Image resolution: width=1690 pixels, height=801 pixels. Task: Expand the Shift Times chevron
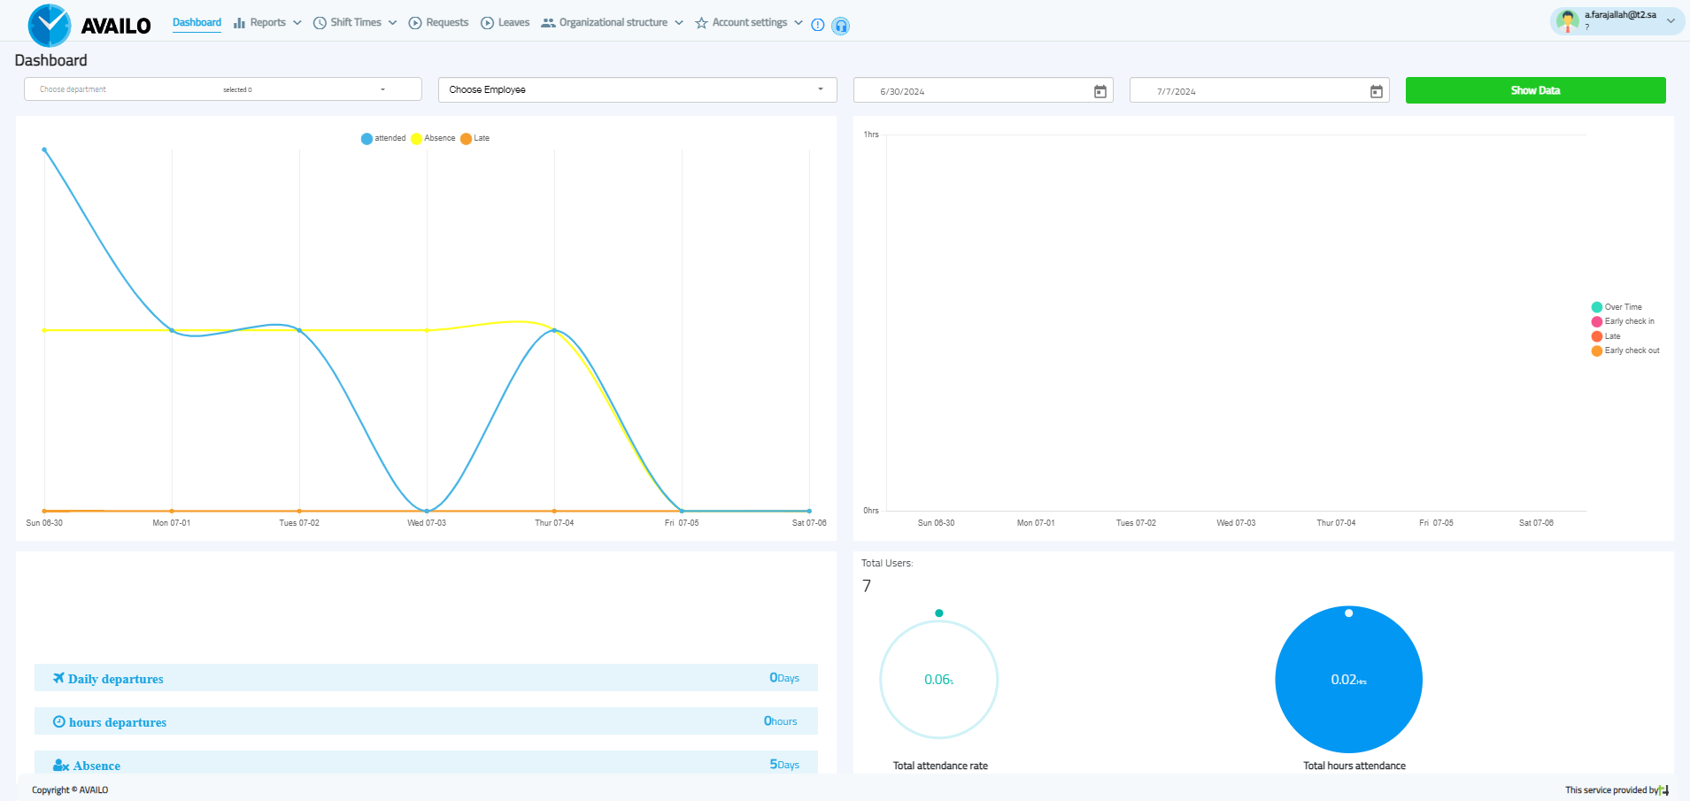pos(392,23)
